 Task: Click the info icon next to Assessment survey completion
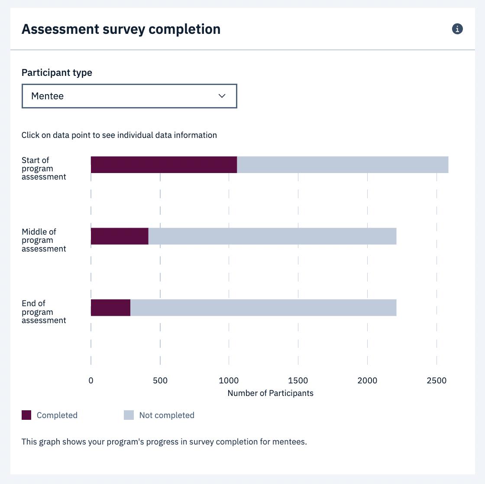click(x=457, y=29)
